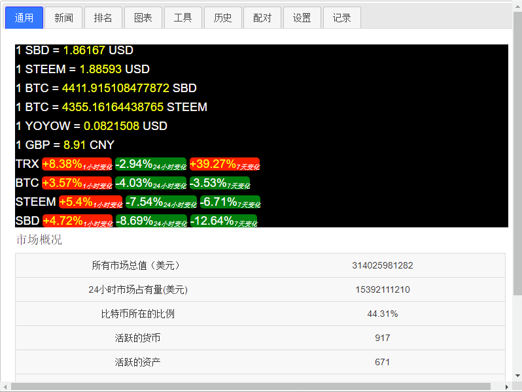View the 记录 tab

tap(342, 18)
